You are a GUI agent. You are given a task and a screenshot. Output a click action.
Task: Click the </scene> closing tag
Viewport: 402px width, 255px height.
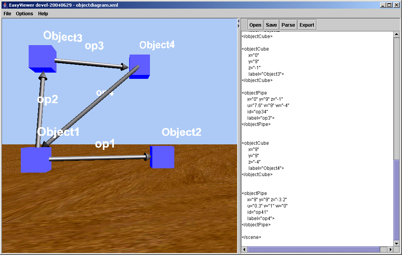[x=251, y=237]
